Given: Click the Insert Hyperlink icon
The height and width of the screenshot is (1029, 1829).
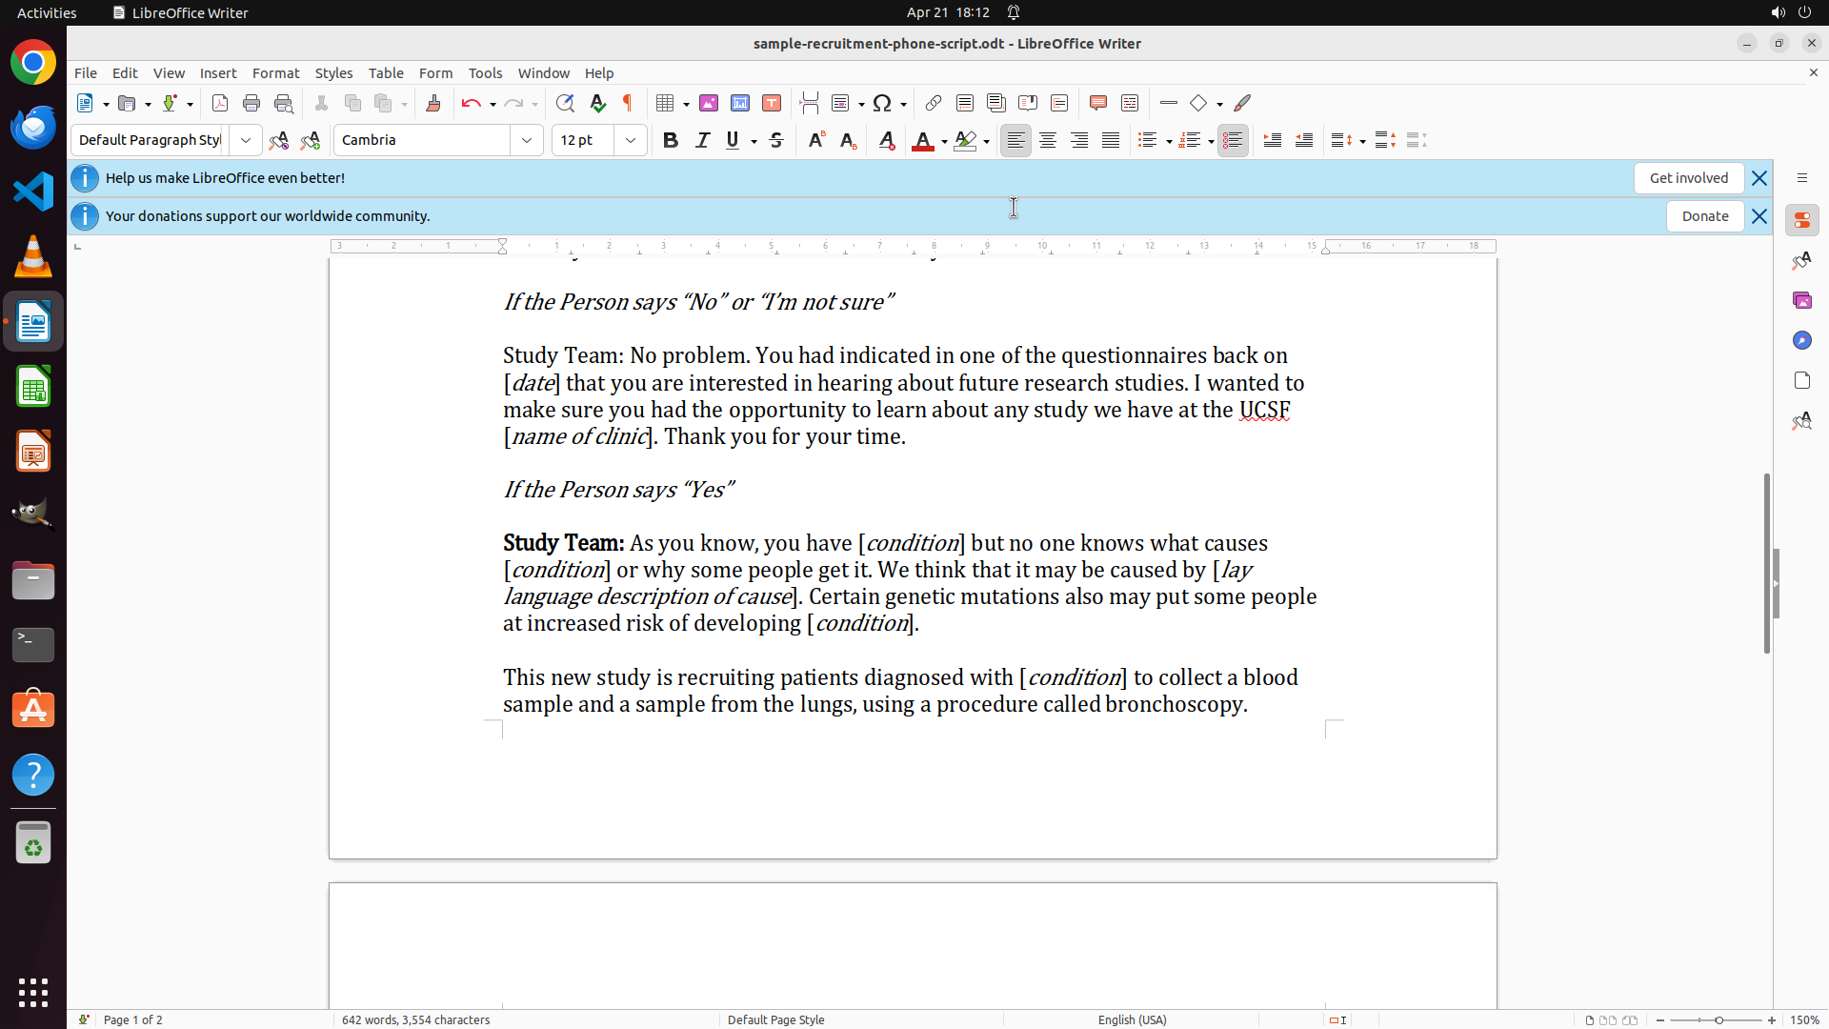Looking at the screenshot, I should [x=934, y=103].
